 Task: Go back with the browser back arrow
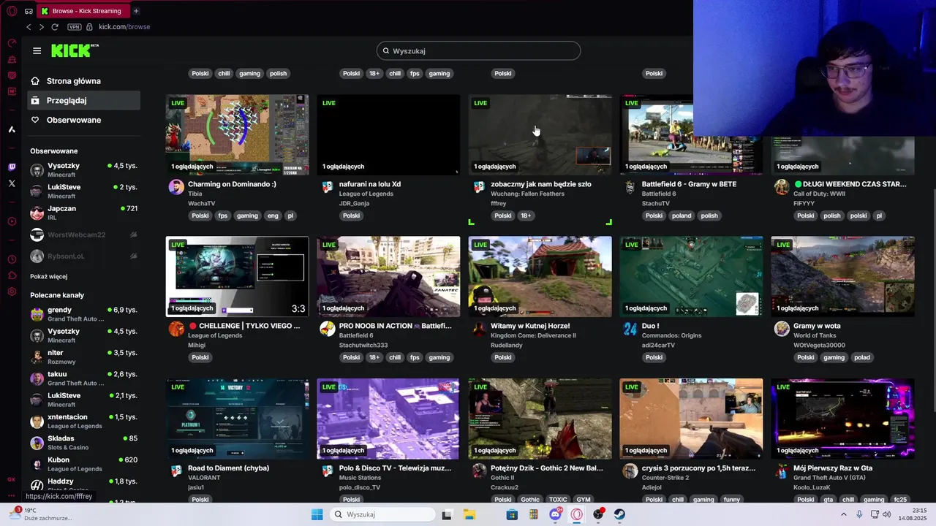pyautogui.click(x=29, y=27)
